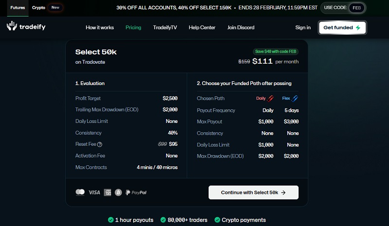Click Continue with Select 50k button
The width and height of the screenshot is (389, 226).
(x=253, y=192)
